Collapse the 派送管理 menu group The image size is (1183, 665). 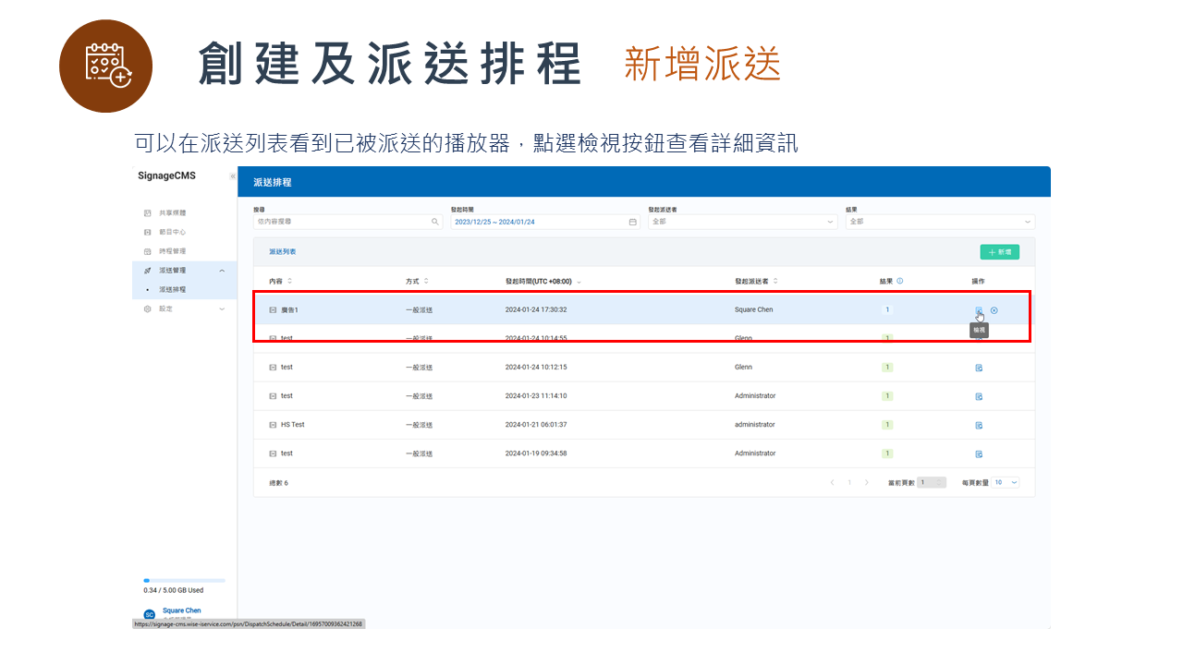point(223,270)
